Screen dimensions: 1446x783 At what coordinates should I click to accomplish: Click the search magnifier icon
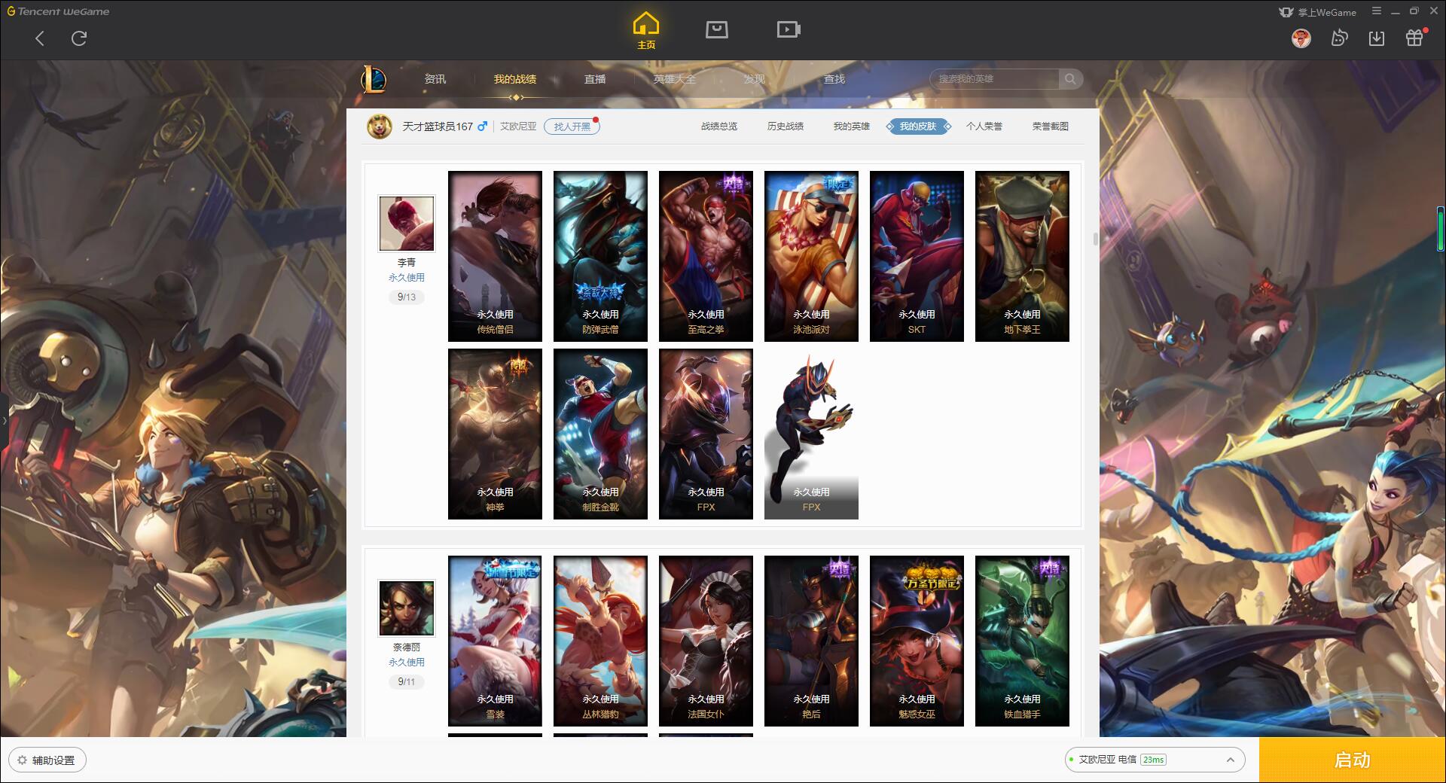pos(1069,79)
